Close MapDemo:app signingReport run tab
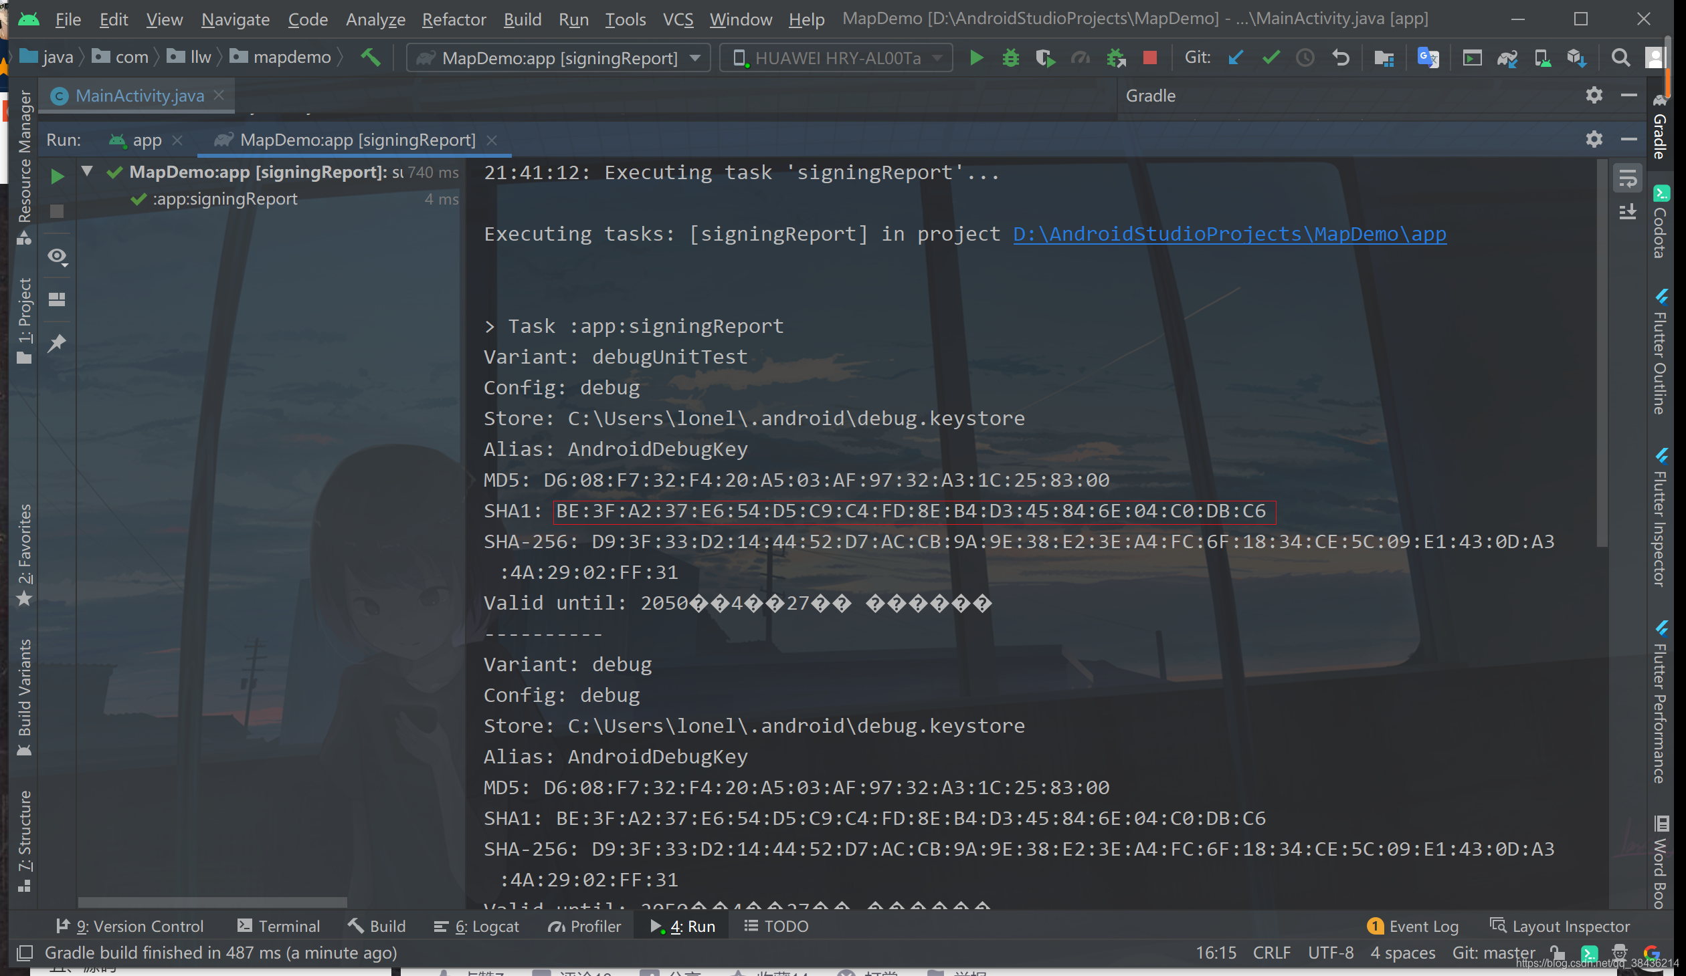 [x=492, y=140]
